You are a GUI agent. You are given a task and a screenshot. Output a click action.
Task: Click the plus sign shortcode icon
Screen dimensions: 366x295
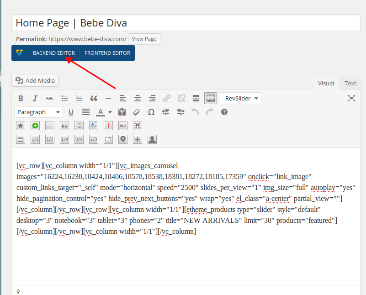click(138, 139)
